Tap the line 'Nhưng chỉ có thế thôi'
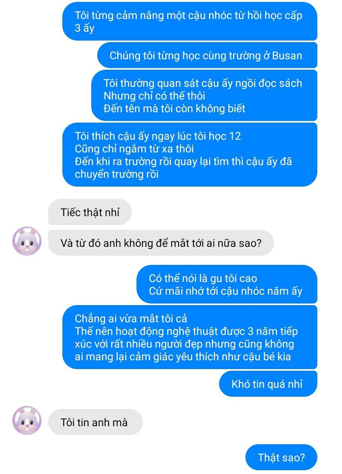This screenshot has width=342, height=474. coord(154,96)
